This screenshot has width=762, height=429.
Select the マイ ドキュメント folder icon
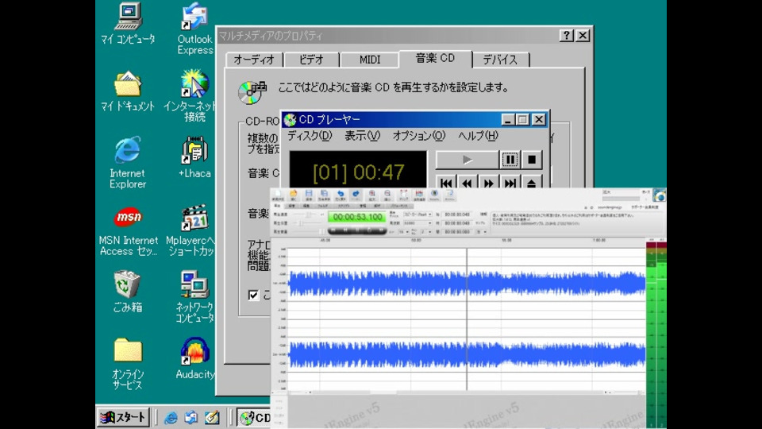click(128, 91)
